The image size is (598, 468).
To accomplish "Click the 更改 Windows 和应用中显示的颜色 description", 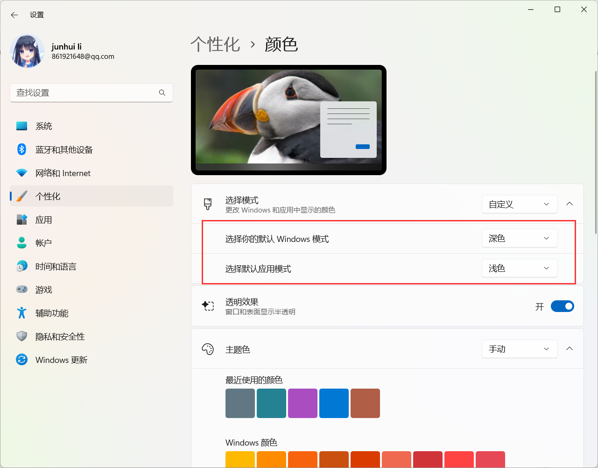I will coord(280,210).
